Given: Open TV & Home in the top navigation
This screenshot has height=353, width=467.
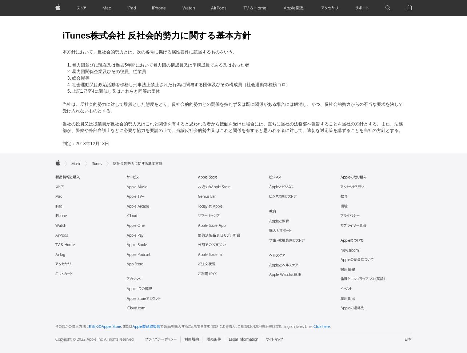Looking at the screenshot, I should tap(255, 8).
